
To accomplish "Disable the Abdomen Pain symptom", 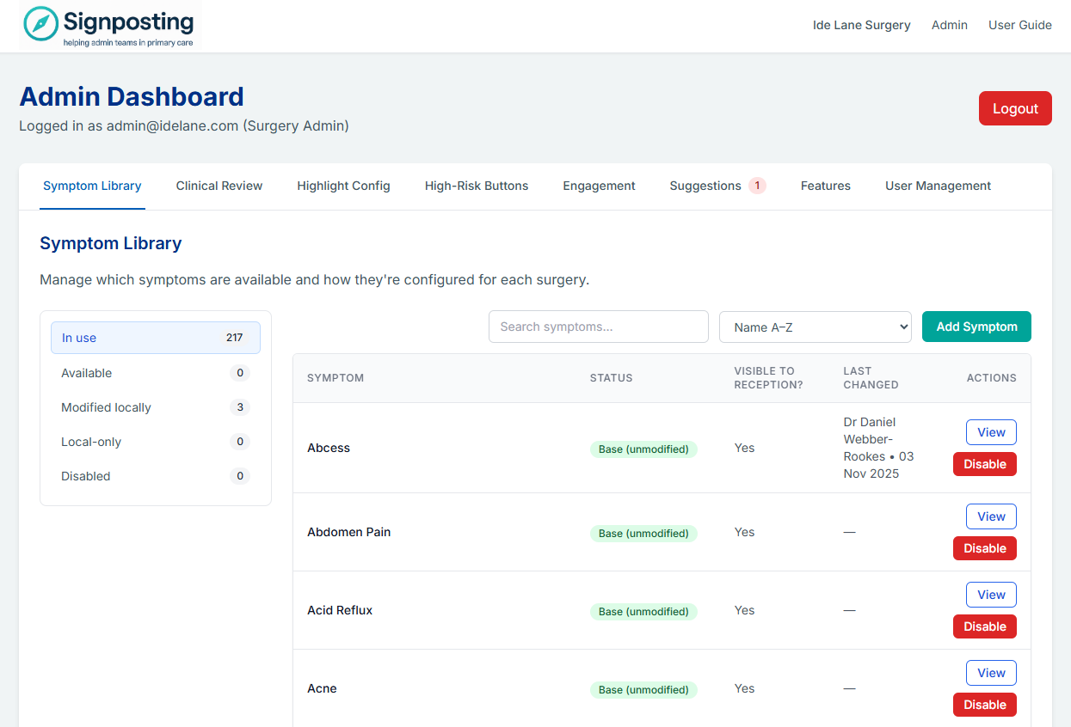I will [x=984, y=547].
